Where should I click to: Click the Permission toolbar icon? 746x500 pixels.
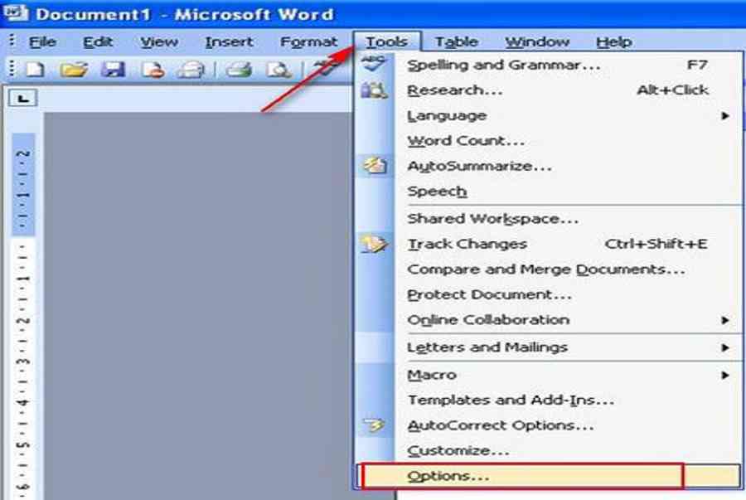(153, 70)
